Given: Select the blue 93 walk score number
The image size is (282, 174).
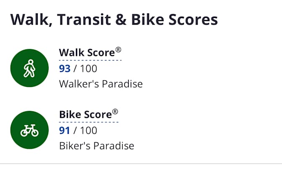Looking at the screenshot, I should (x=65, y=69).
